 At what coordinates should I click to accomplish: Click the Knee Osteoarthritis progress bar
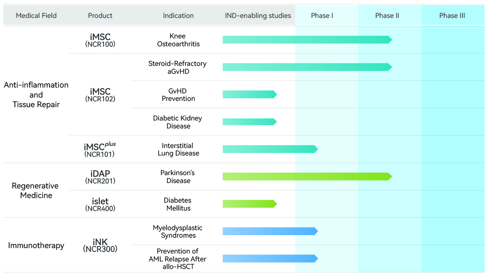[307, 40]
